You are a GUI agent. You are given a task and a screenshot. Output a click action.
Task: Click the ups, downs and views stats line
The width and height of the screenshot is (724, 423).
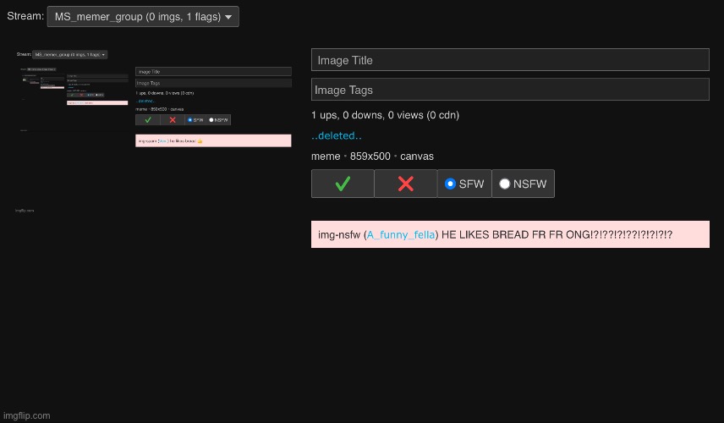pos(385,115)
